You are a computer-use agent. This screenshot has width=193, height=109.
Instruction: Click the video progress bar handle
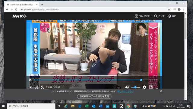tap(141, 80)
